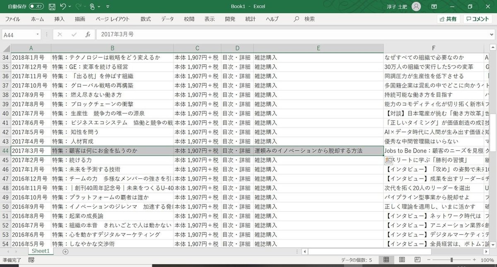Click sheet tab scroll right arrow
This screenshot has width=497, height=267.
point(17,251)
